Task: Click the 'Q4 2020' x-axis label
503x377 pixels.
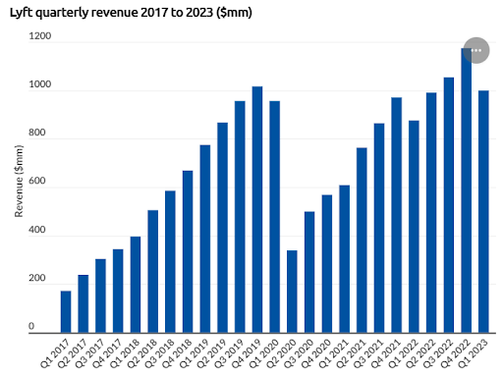Action: [316, 353]
